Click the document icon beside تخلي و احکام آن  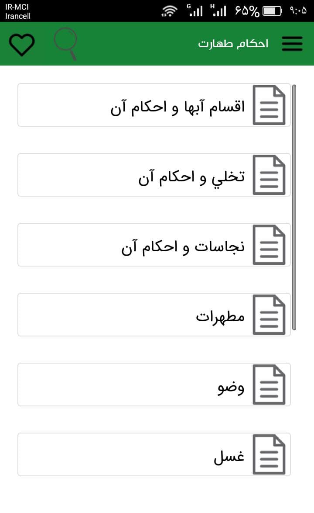click(x=269, y=175)
